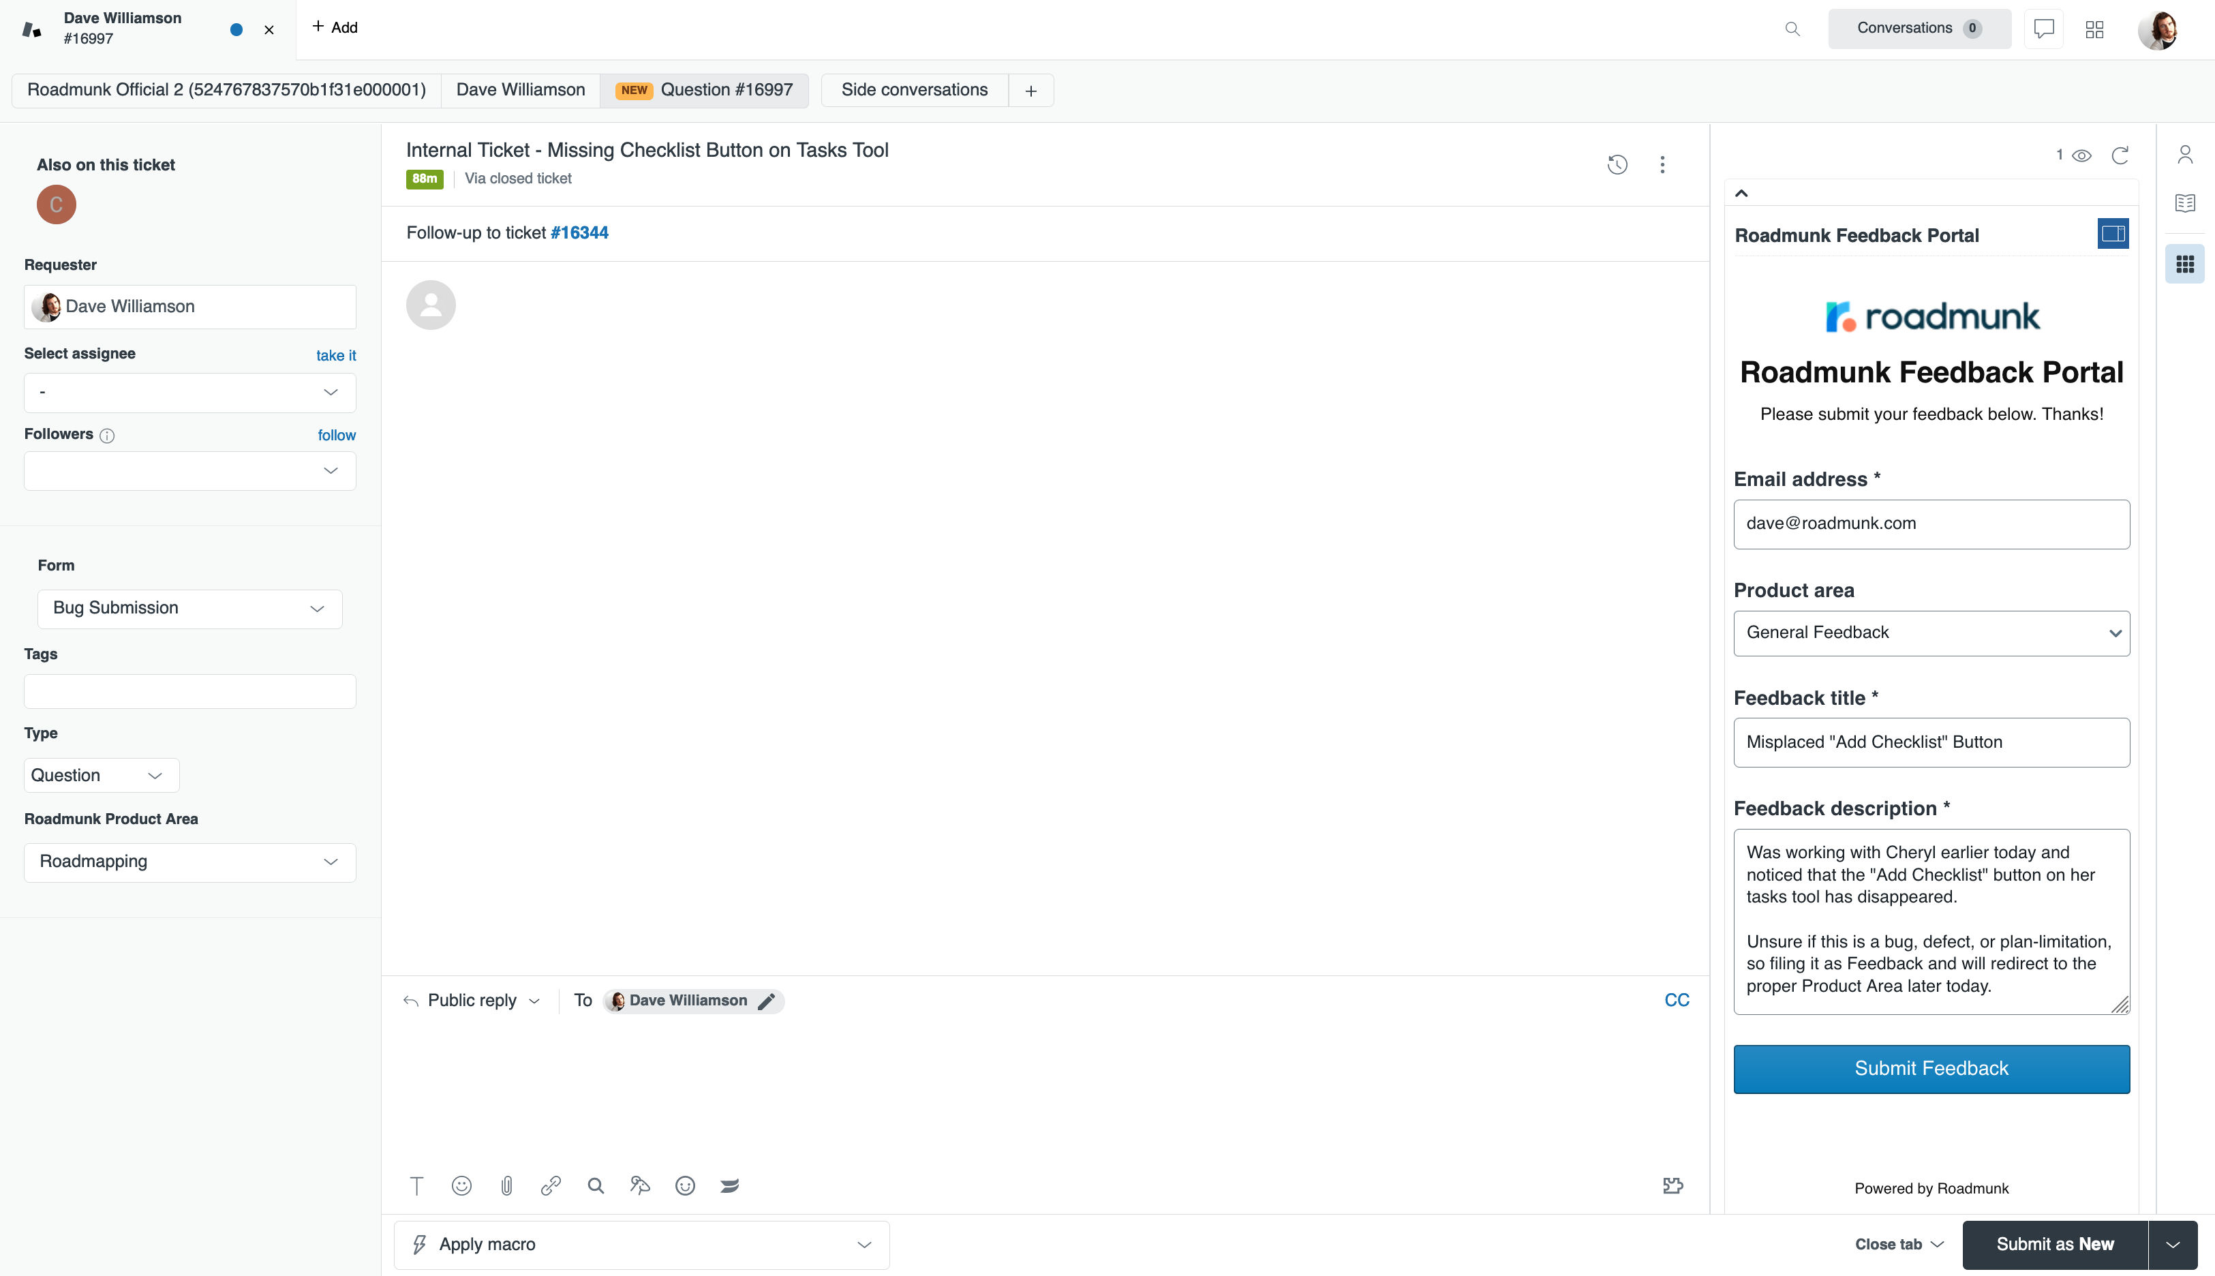Open the Apply macro dropdown
The width and height of the screenshot is (2215, 1276).
(641, 1245)
